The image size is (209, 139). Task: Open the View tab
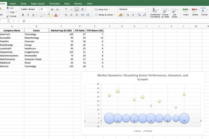coord(89,3)
